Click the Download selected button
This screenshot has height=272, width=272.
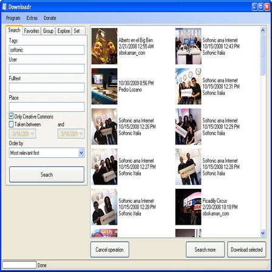pyautogui.click(x=246, y=250)
